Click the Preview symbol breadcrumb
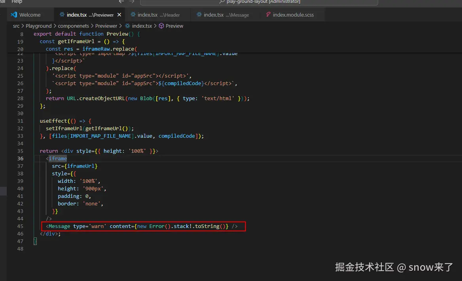The image size is (462, 281). point(174,26)
